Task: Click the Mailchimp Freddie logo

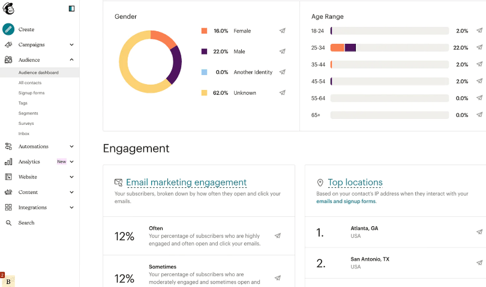Action: coord(8,8)
